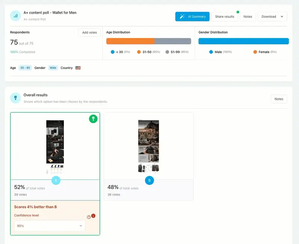The height and width of the screenshot is (244, 299).
Task: Click Share results button
Action: 225,16
